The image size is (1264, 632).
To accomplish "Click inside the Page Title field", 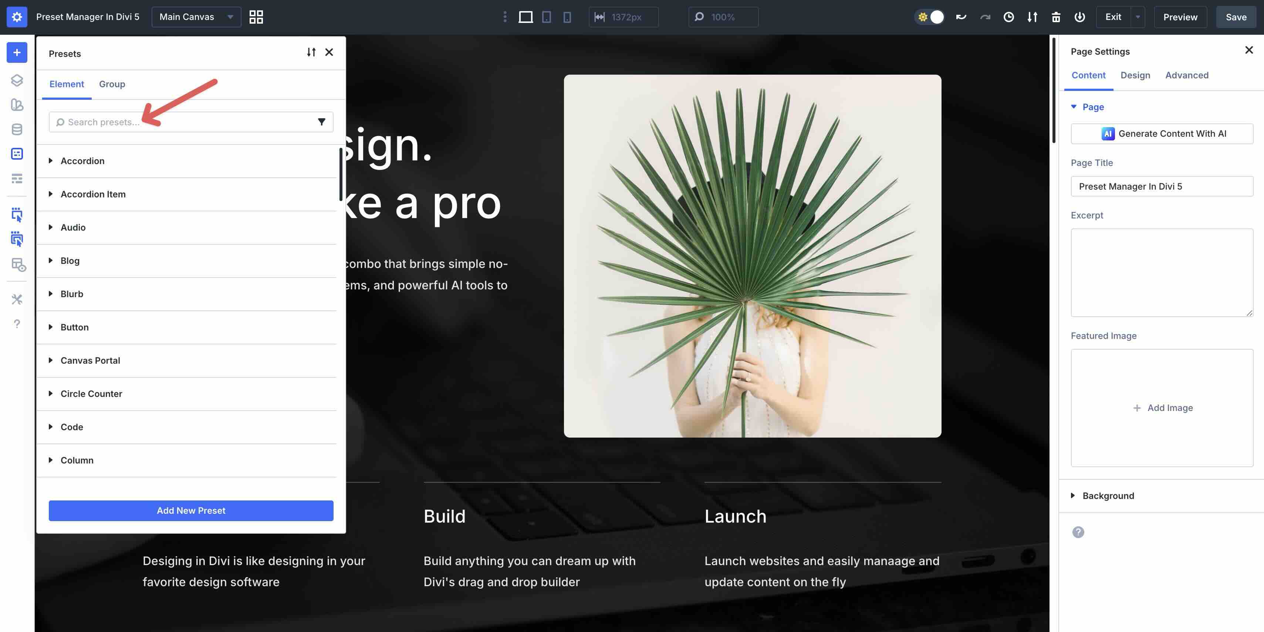I will coord(1162,186).
